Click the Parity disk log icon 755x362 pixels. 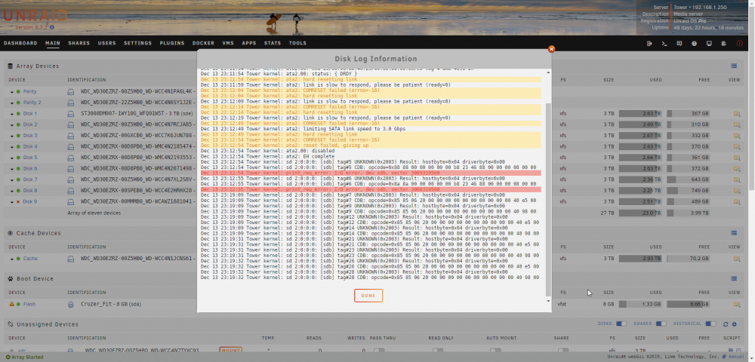coord(71,91)
